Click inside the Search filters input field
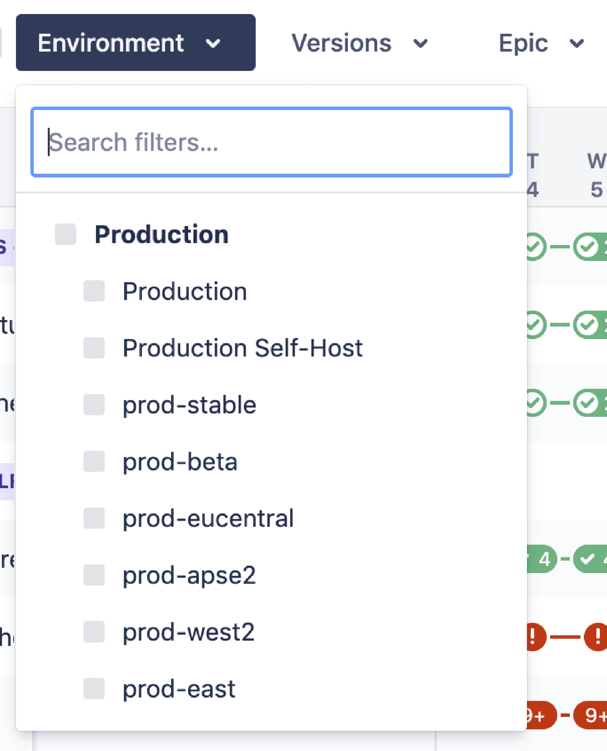 271,141
